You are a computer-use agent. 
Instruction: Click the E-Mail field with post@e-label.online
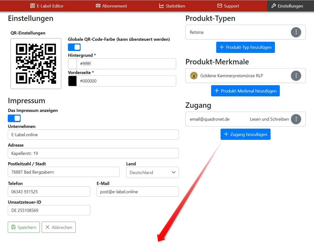click(x=138, y=191)
